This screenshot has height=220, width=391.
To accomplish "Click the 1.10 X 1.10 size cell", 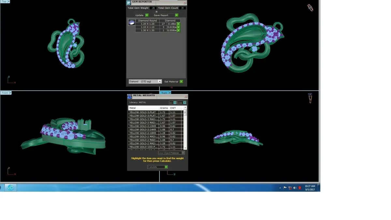I will [x=148, y=27].
